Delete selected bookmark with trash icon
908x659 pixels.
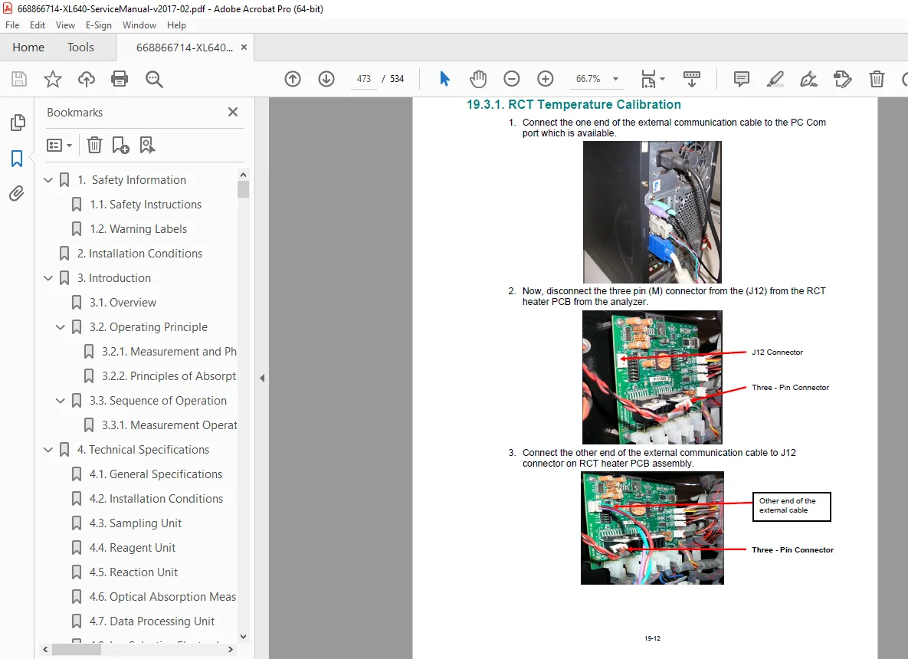[x=94, y=145]
